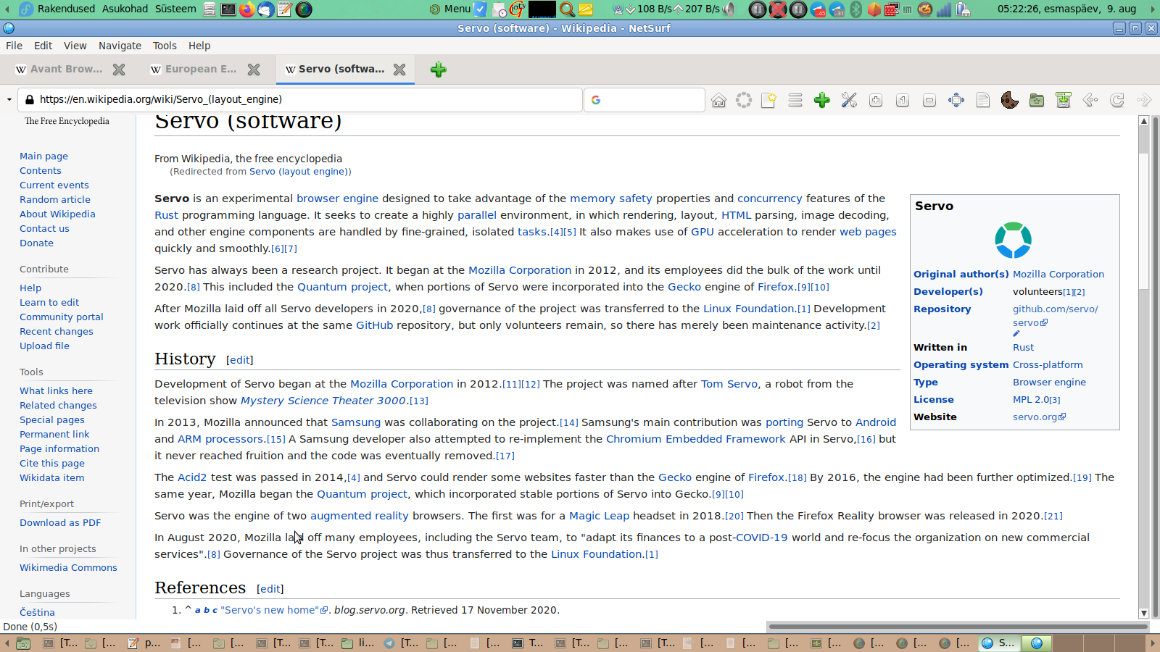
Task: Zoom out with the minus icon
Action: (x=929, y=100)
